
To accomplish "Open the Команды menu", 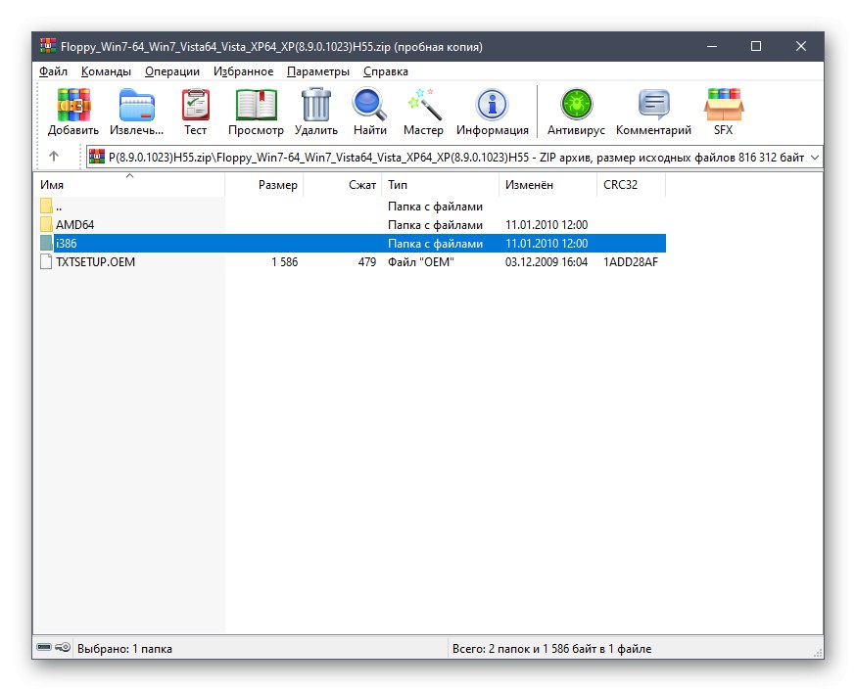I will tap(106, 71).
